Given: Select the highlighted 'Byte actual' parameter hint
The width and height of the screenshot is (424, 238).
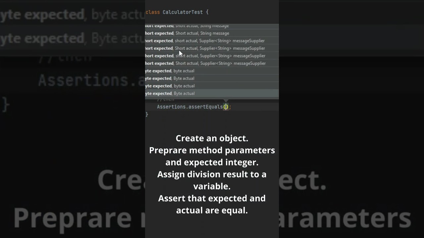Looking at the screenshot, I should pos(212,94).
